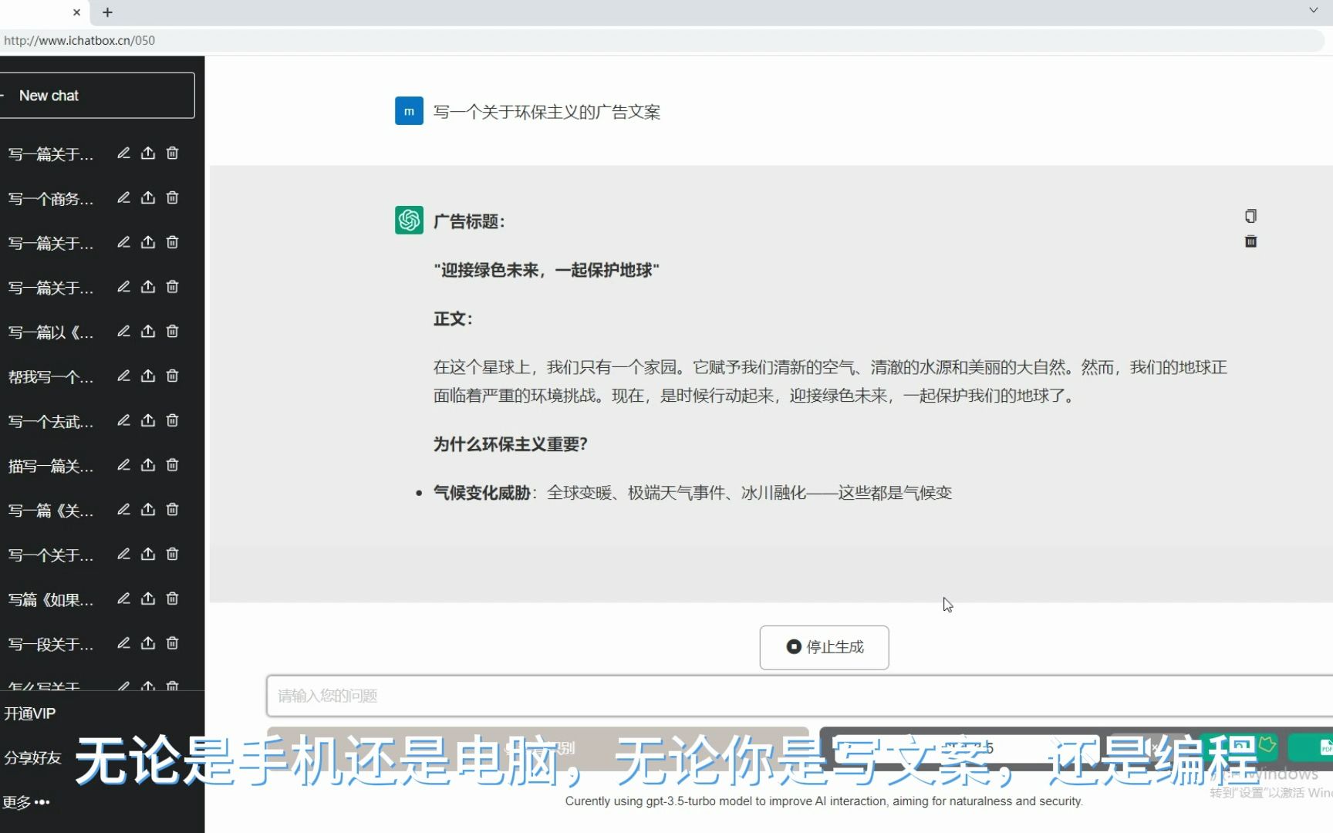
Task: Focus the 请输入您的问题 input box
Action: [x=799, y=696]
